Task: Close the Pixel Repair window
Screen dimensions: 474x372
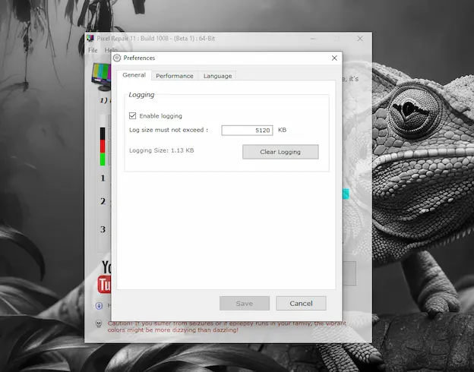Action: pyautogui.click(x=360, y=39)
